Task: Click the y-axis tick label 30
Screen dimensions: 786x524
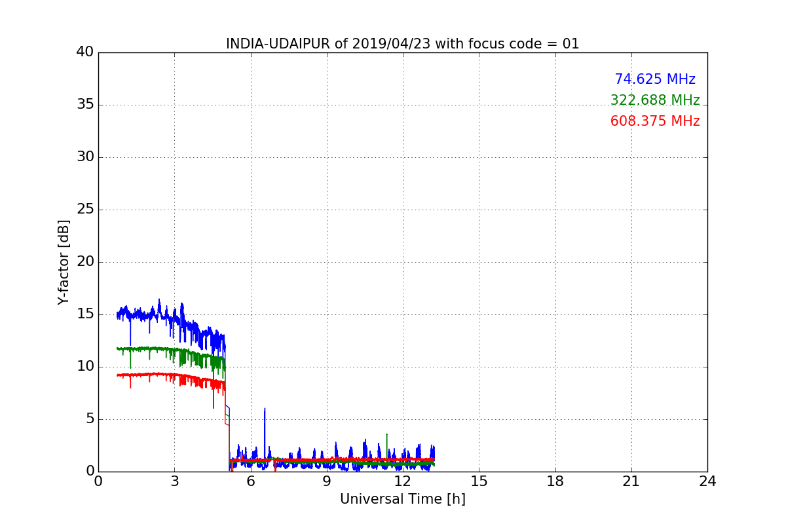Action: pyautogui.click(x=84, y=157)
